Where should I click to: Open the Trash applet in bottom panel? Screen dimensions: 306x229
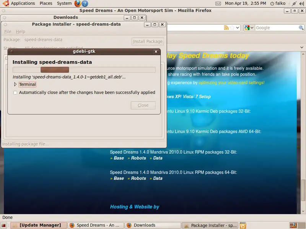[x=243, y=225]
